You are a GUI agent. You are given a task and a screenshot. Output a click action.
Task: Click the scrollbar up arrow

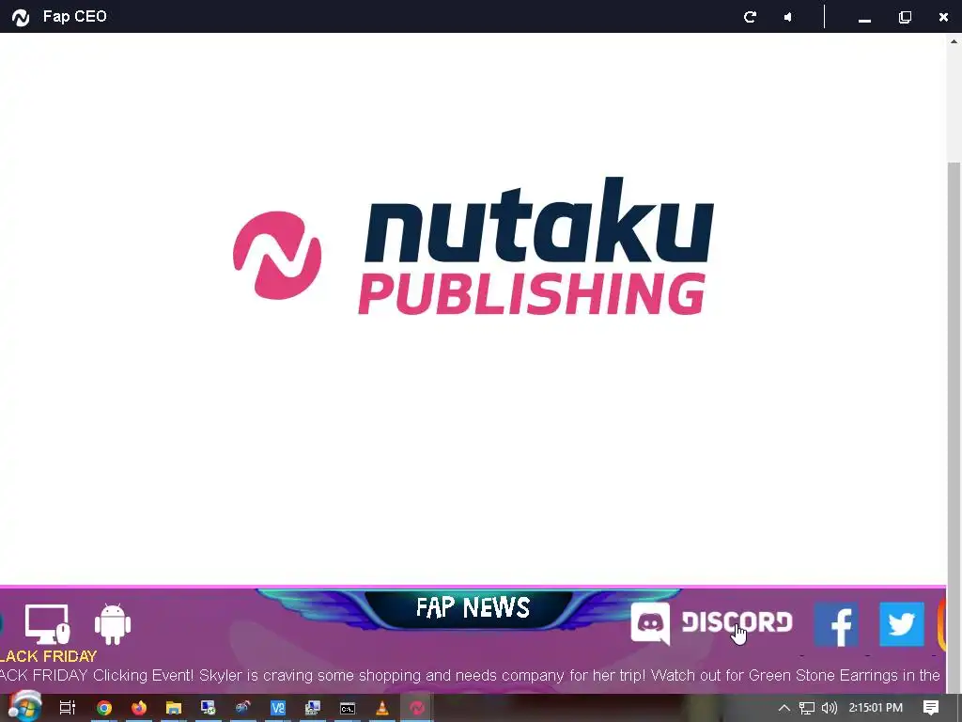pos(954,41)
